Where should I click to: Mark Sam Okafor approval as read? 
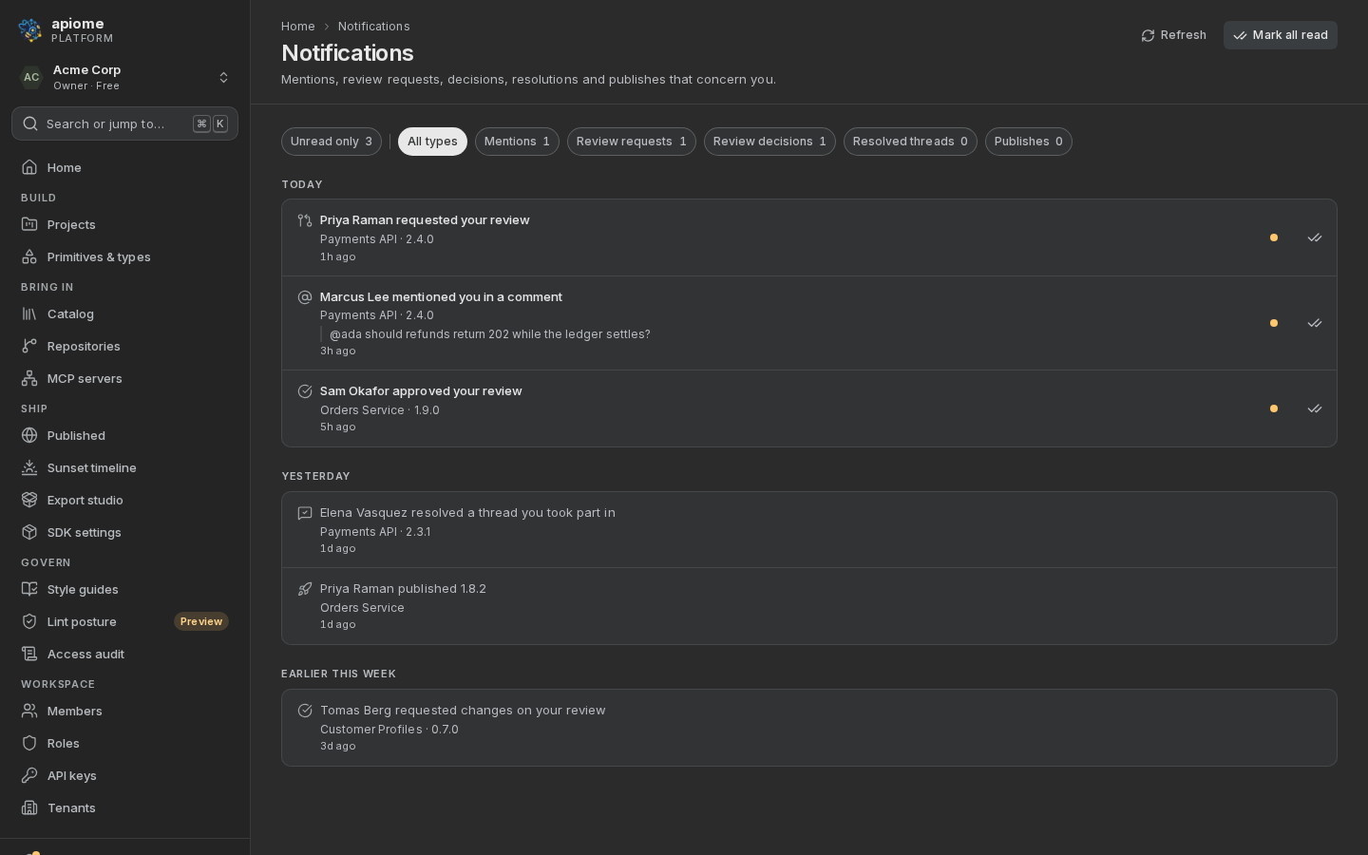tap(1315, 408)
